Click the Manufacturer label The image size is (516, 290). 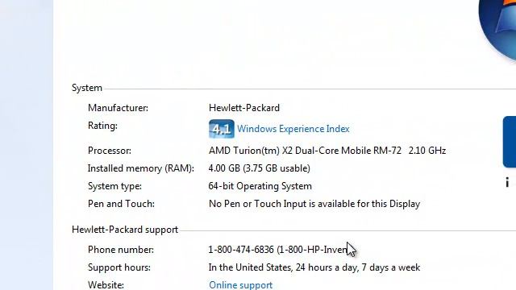118,108
